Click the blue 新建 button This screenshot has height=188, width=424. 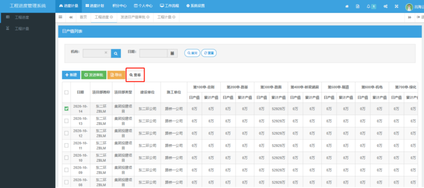coord(71,75)
